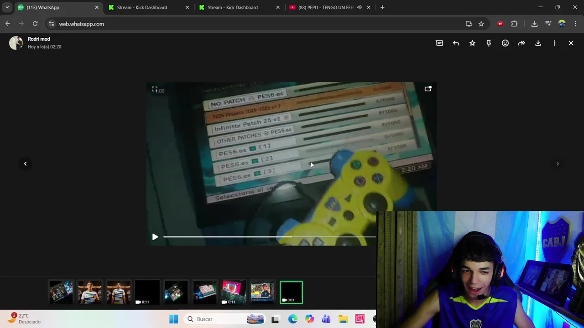Click the sender name 'Rodri mod'
The image size is (584, 328).
[39, 39]
